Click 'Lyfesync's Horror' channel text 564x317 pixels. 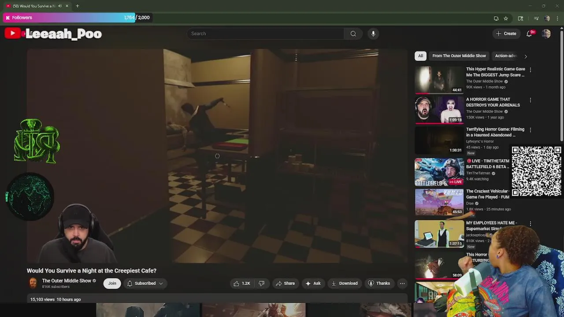(480, 141)
